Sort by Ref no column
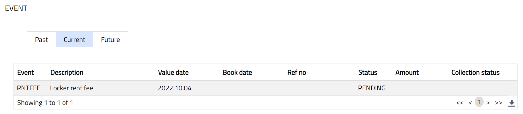Screen dimensions: 523x114 click(x=297, y=73)
